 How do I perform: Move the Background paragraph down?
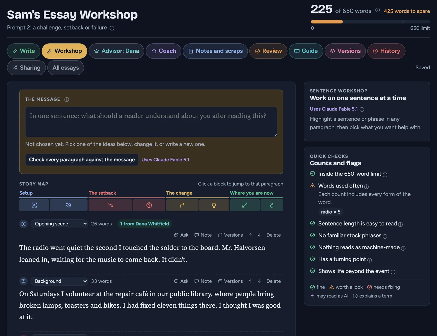click(x=259, y=281)
